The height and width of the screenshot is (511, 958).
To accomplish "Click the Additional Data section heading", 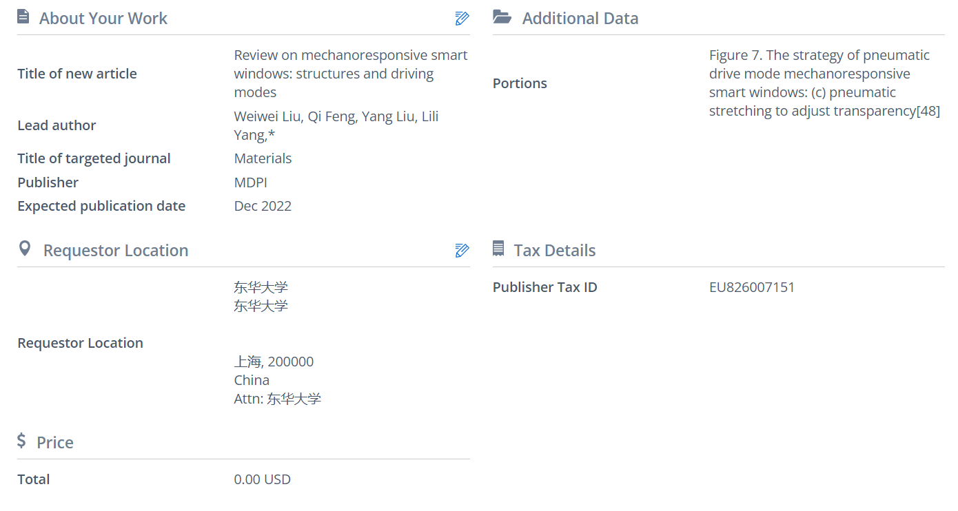I will pyautogui.click(x=580, y=19).
